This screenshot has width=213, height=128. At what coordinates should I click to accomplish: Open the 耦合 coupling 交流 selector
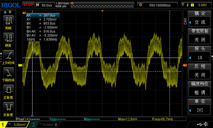(x=199, y=22)
